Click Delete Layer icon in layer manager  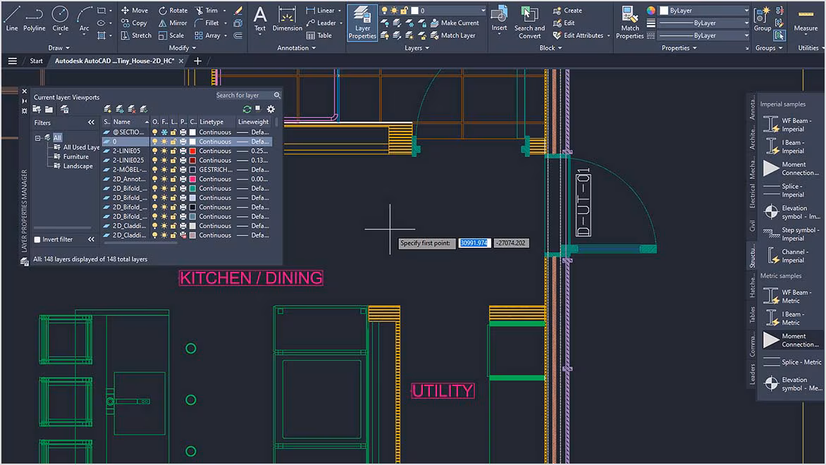pos(132,109)
